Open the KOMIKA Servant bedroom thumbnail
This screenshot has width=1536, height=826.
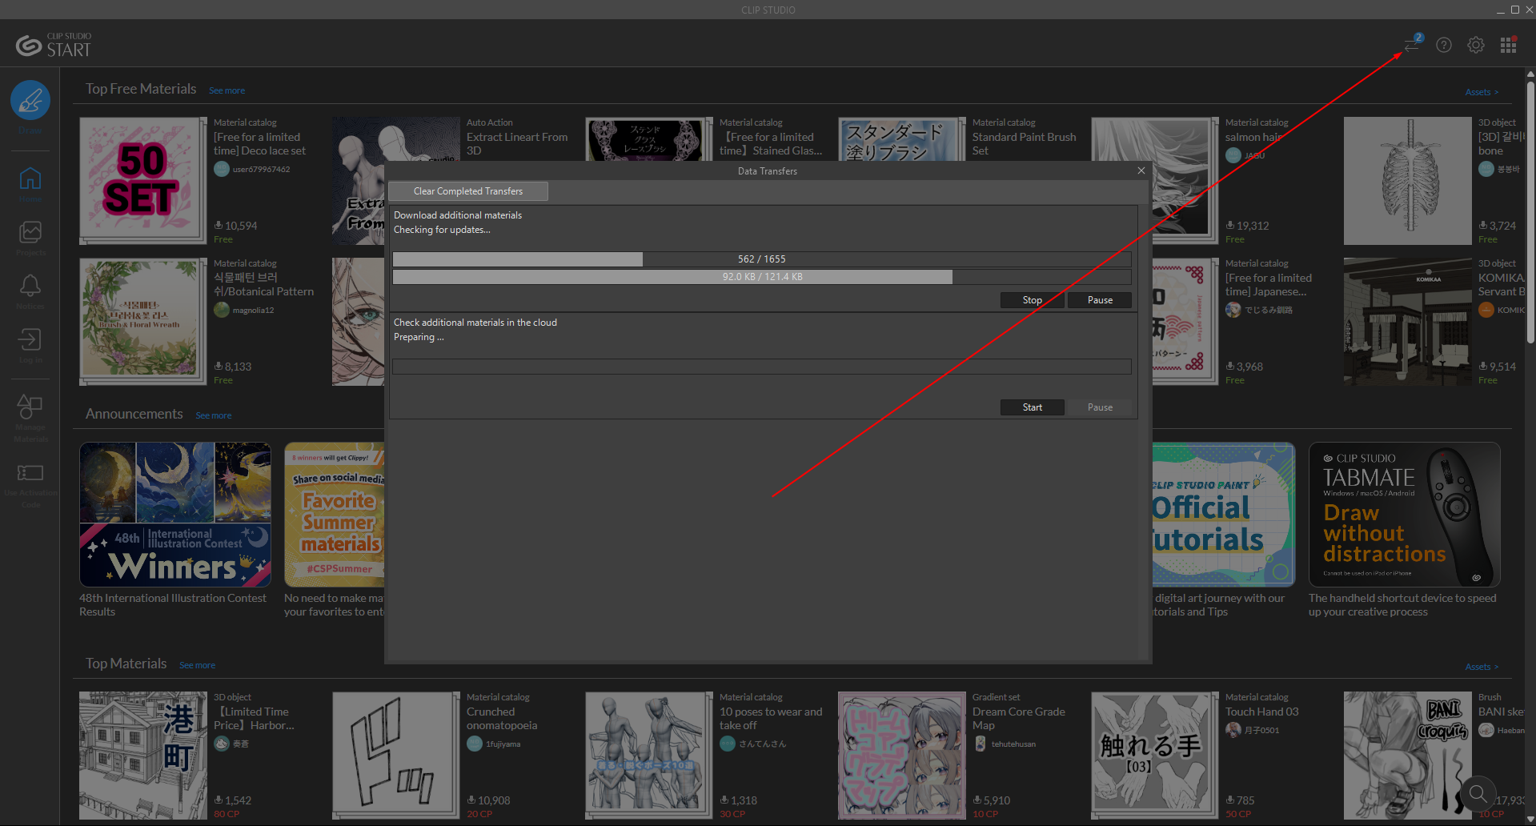click(x=1408, y=322)
